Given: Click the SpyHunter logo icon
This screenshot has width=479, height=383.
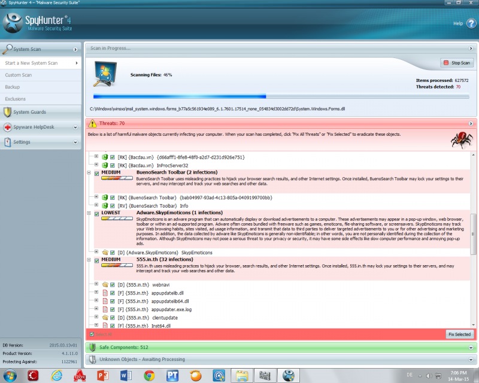Looking at the screenshot, I should coord(13,23).
